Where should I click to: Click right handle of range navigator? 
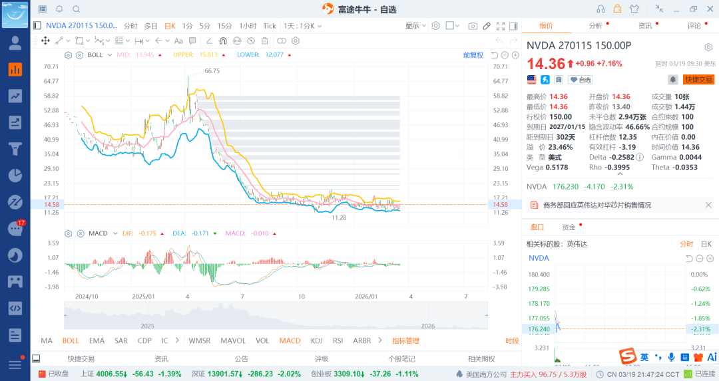tap(486, 316)
